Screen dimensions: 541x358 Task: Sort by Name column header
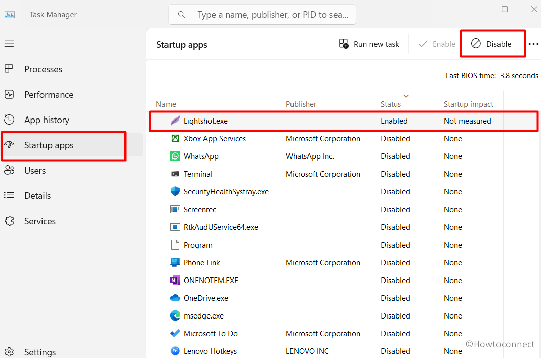coord(166,104)
